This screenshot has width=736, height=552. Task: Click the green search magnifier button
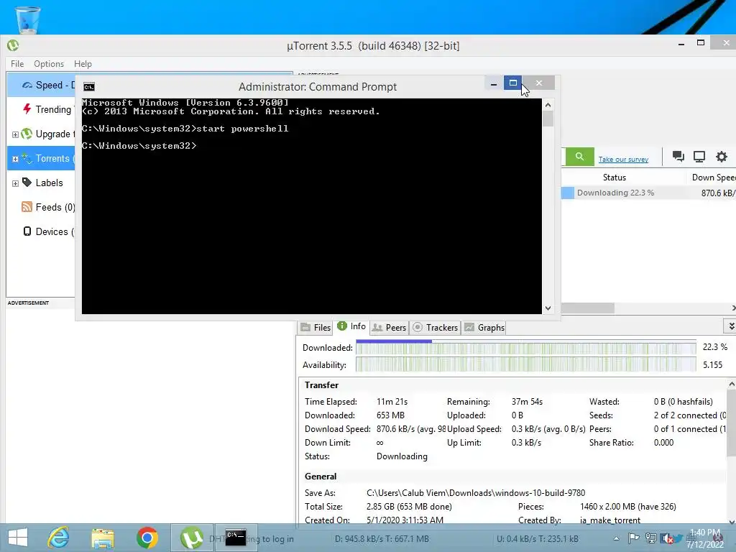pyautogui.click(x=579, y=157)
